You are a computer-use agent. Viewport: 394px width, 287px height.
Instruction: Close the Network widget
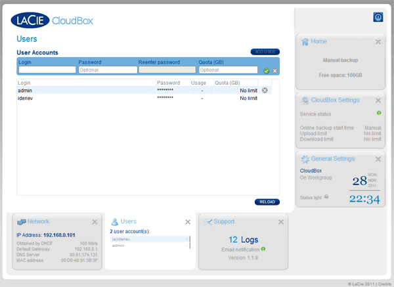pyautogui.click(x=95, y=222)
